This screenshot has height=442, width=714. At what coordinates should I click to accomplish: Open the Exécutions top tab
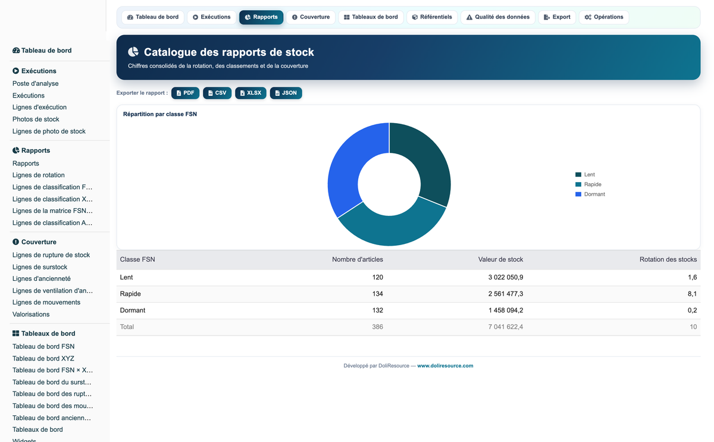tap(212, 17)
